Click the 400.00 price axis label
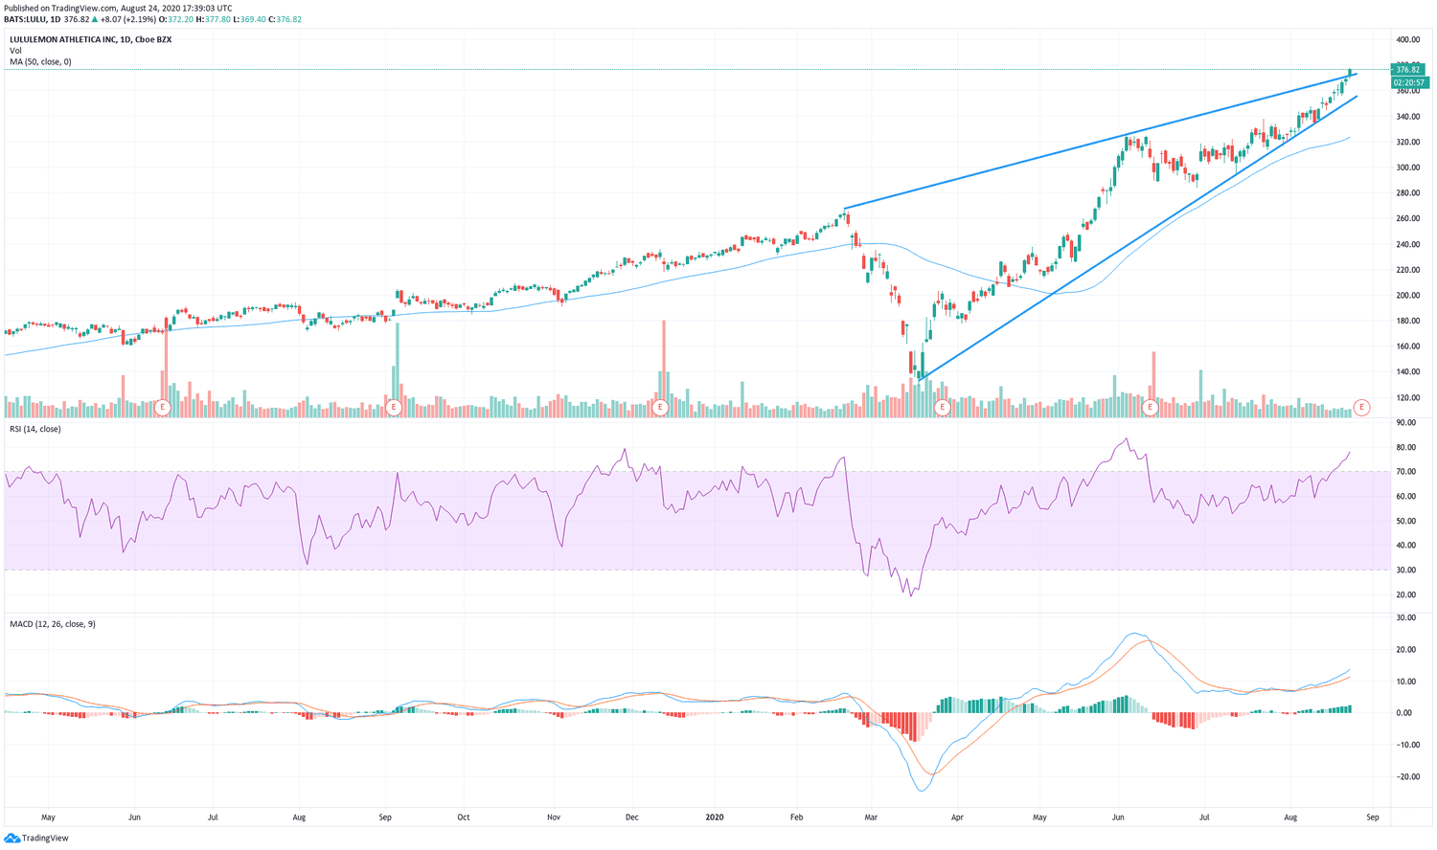 pyautogui.click(x=1408, y=40)
